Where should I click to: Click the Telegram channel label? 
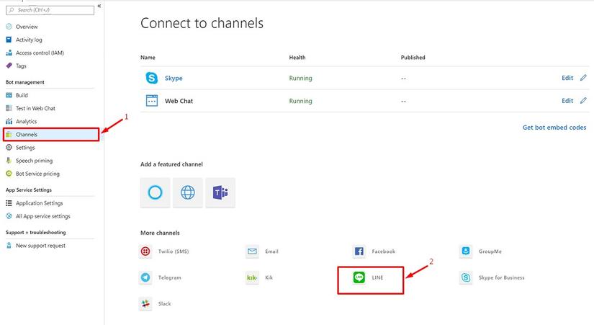169,277
